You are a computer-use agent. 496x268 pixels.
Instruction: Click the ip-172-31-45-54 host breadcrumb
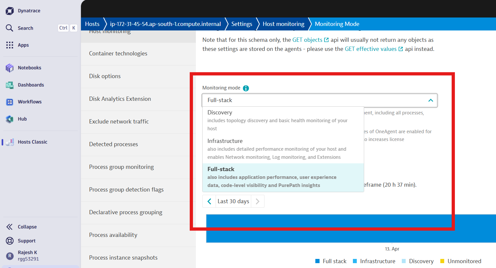(165, 24)
